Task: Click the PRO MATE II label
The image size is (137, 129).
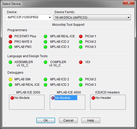Action: [23, 41]
